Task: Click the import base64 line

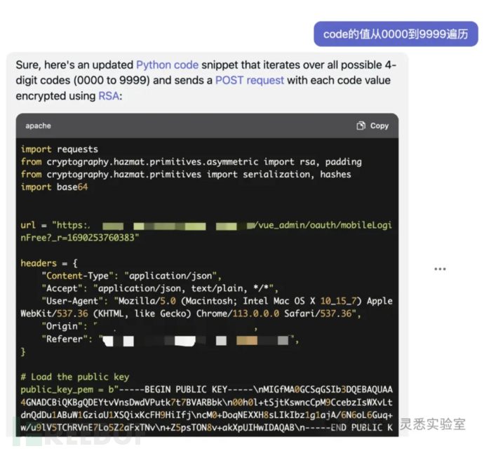Action: (x=56, y=187)
